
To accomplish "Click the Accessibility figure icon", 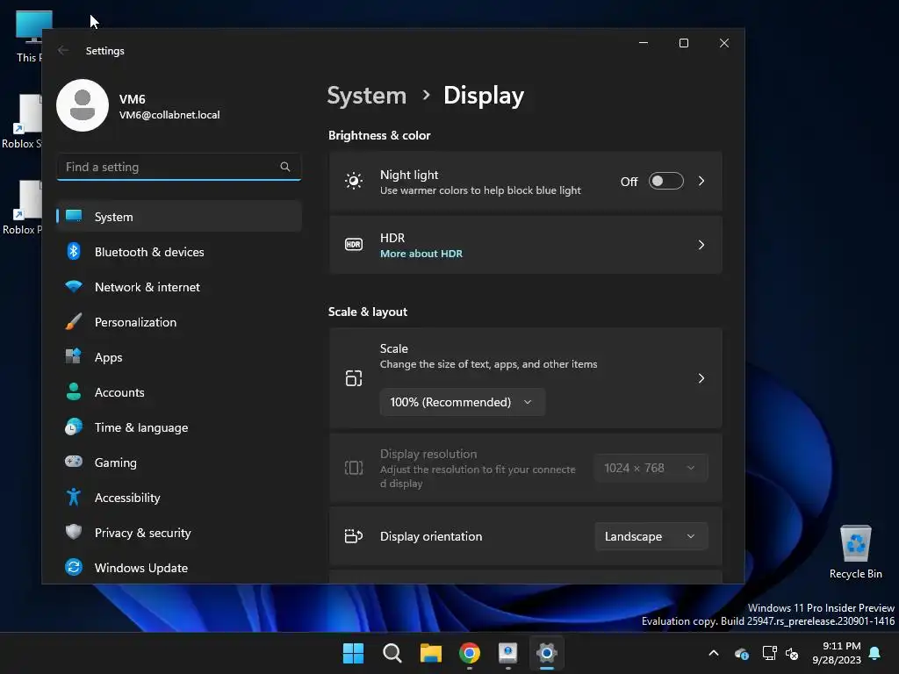I will click(74, 497).
